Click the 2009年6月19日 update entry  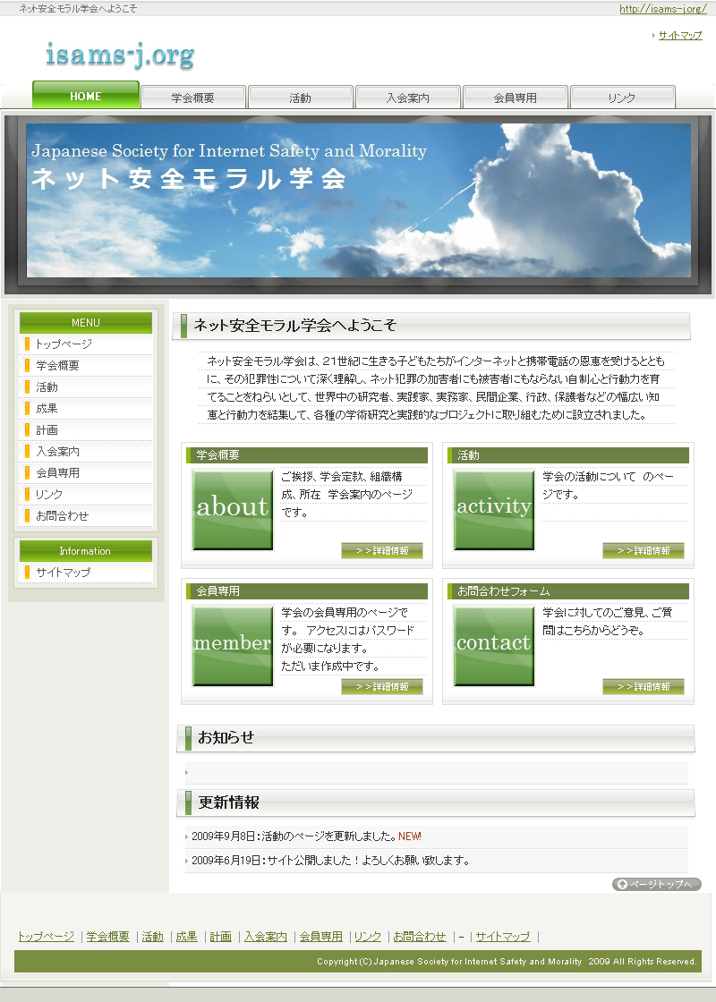pyautogui.click(x=436, y=861)
